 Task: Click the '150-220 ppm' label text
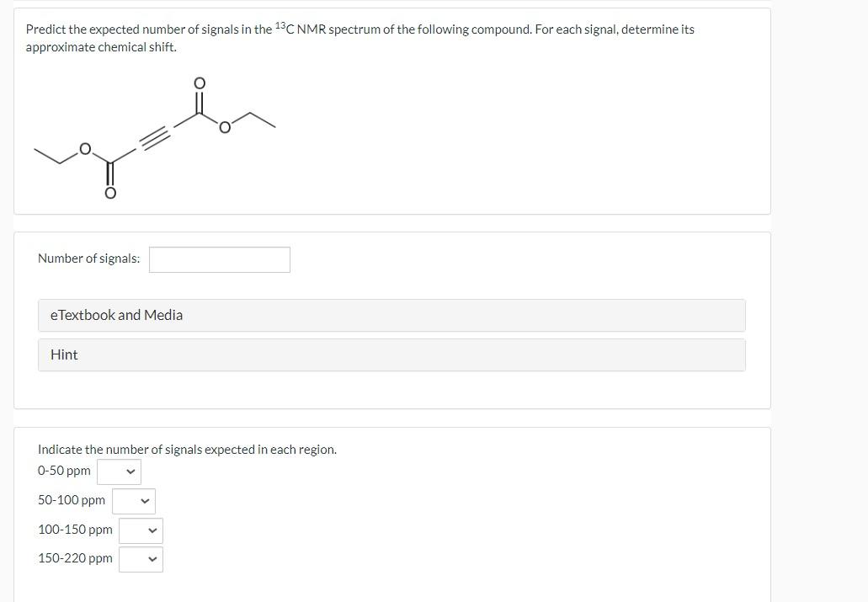75,557
